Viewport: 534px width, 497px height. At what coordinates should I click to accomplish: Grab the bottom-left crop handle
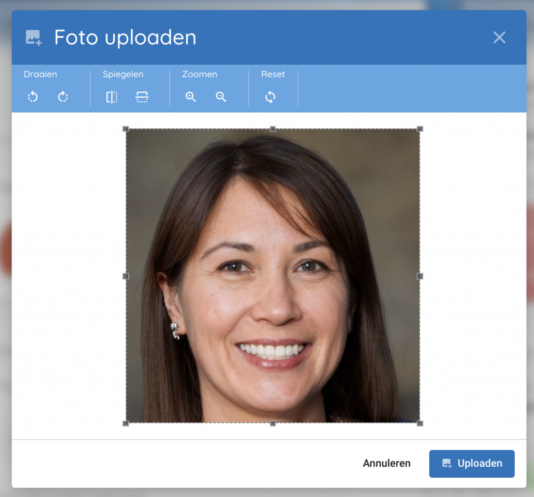coord(126,423)
